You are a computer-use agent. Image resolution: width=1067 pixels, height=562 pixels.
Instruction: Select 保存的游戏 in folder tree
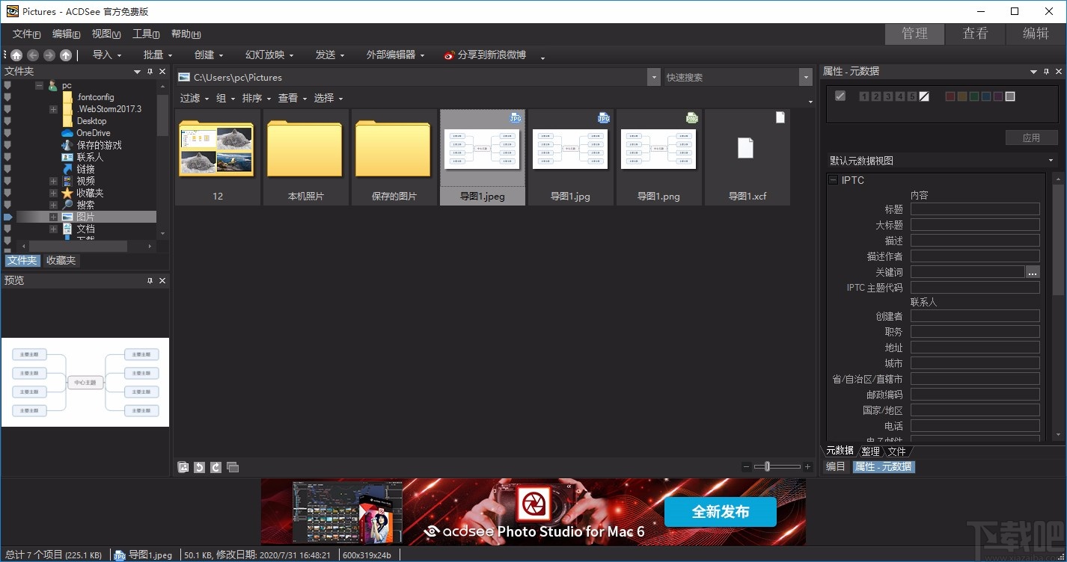(x=91, y=145)
